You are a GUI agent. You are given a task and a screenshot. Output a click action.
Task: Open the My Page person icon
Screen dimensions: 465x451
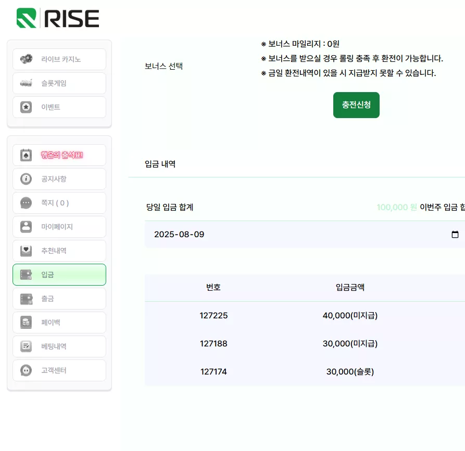(26, 227)
